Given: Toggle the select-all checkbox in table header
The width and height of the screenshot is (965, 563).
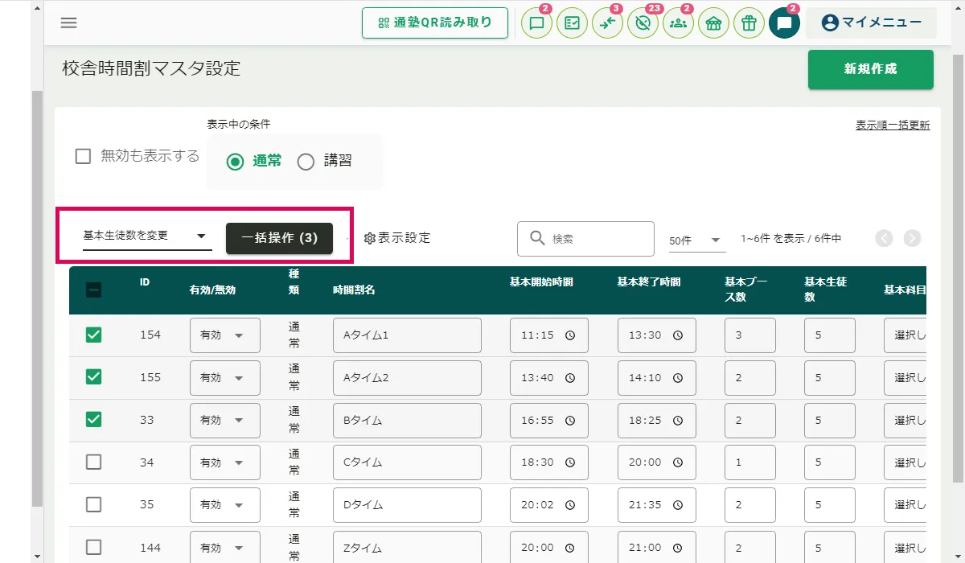Looking at the screenshot, I should coord(93,290).
